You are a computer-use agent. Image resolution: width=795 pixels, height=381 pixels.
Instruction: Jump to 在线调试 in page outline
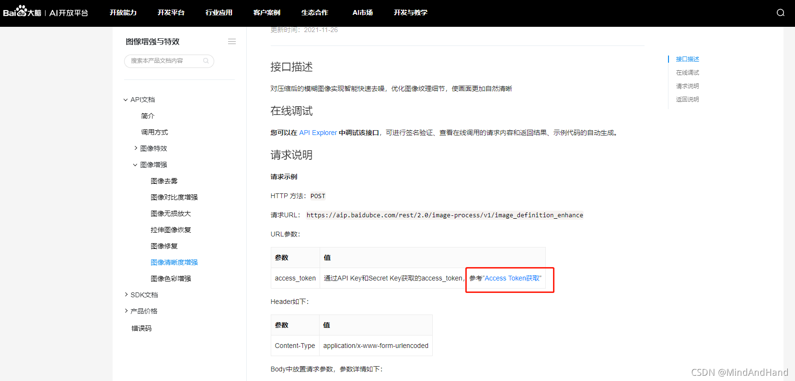point(687,73)
